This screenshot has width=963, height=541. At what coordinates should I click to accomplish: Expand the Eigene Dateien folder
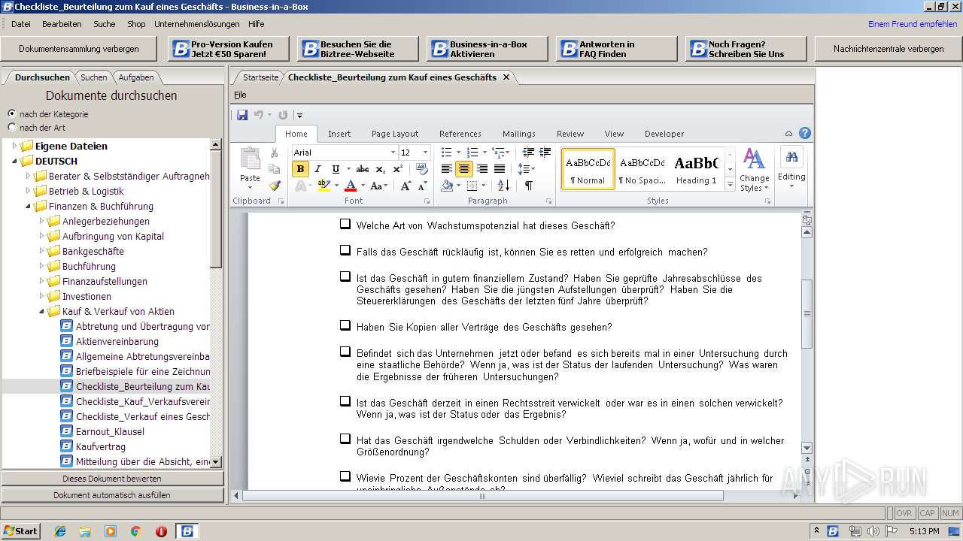pyautogui.click(x=14, y=146)
